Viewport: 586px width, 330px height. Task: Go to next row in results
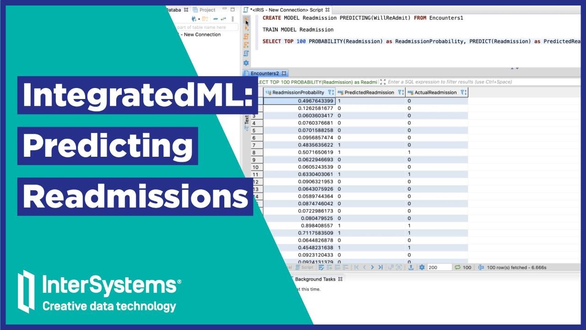coord(372,267)
